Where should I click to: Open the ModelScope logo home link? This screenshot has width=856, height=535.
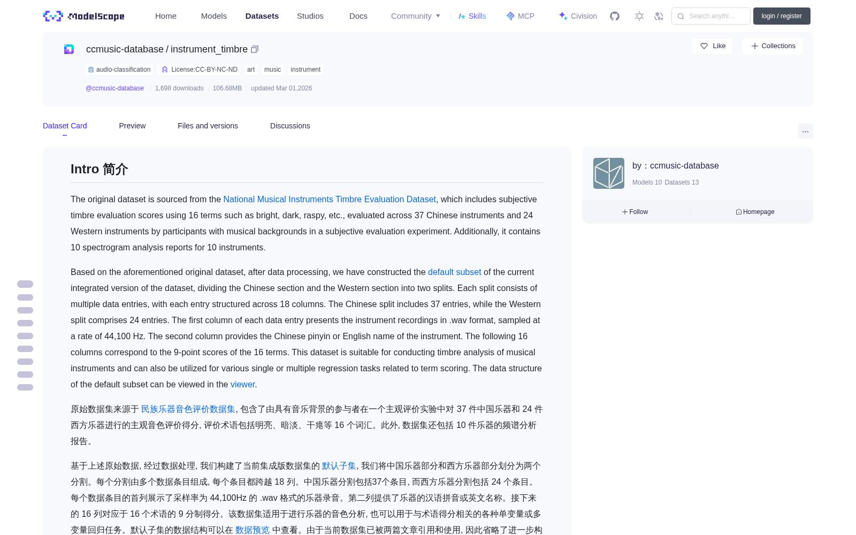click(x=84, y=16)
